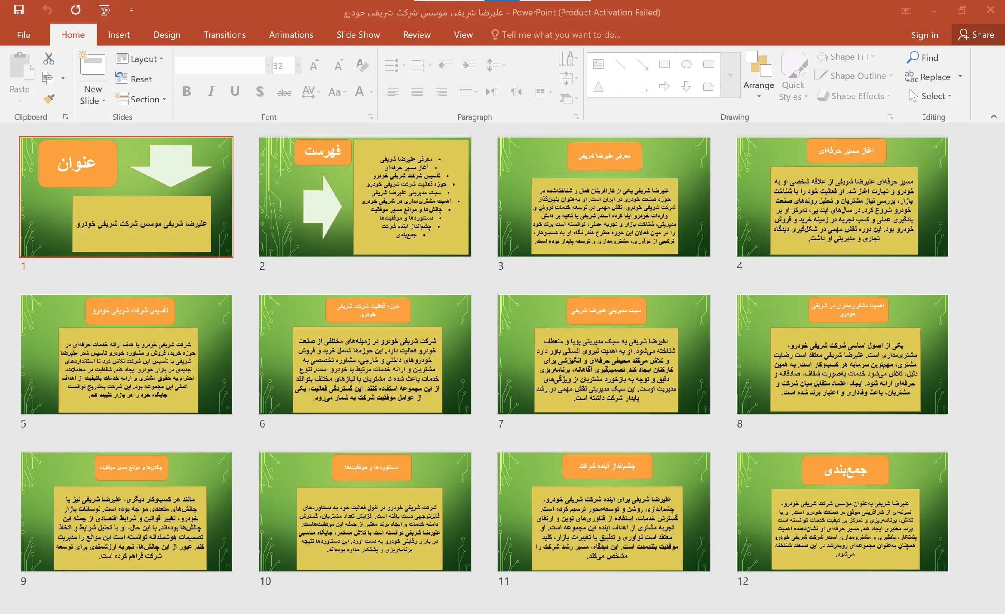
Task: Decrease list indent level icon
Action: pos(445,65)
